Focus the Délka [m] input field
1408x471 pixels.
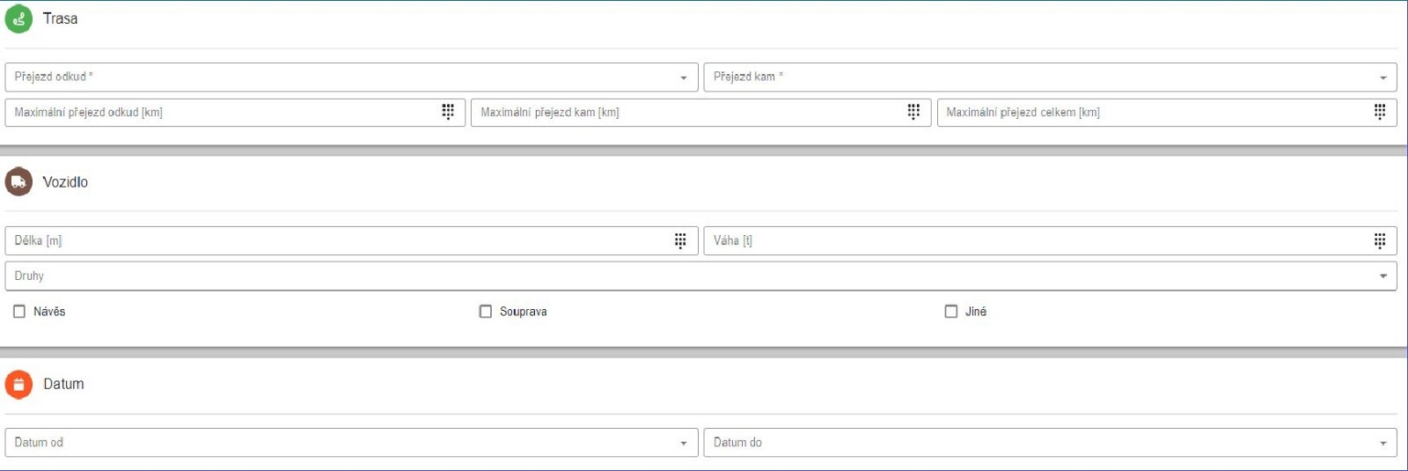click(352, 240)
